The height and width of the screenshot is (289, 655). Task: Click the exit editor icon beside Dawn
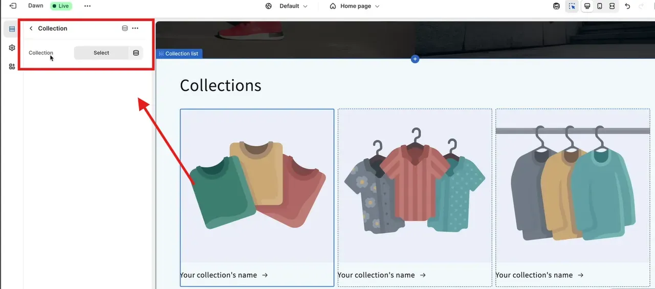click(13, 6)
